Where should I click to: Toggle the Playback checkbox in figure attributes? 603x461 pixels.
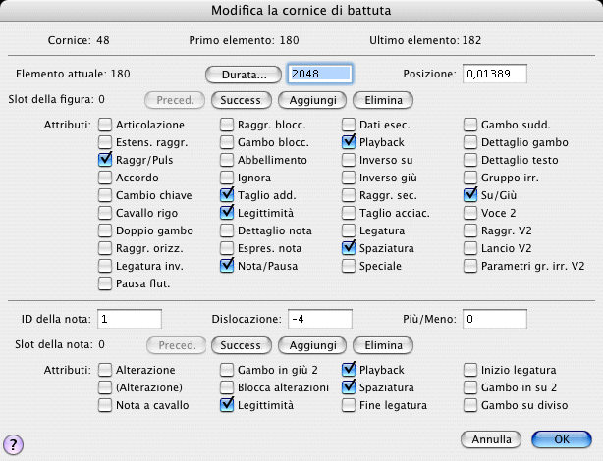coord(349,142)
